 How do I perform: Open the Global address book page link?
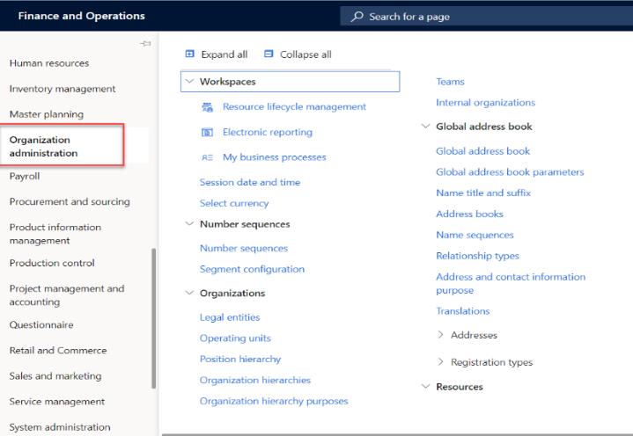pos(482,151)
